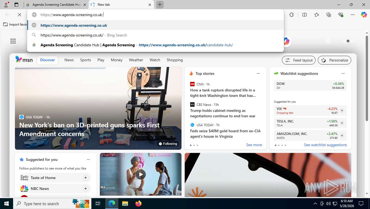Viewport: 370px width, 209px height.
Task: Open the Settings and more ellipsis menu
Action: [x=353, y=15]
